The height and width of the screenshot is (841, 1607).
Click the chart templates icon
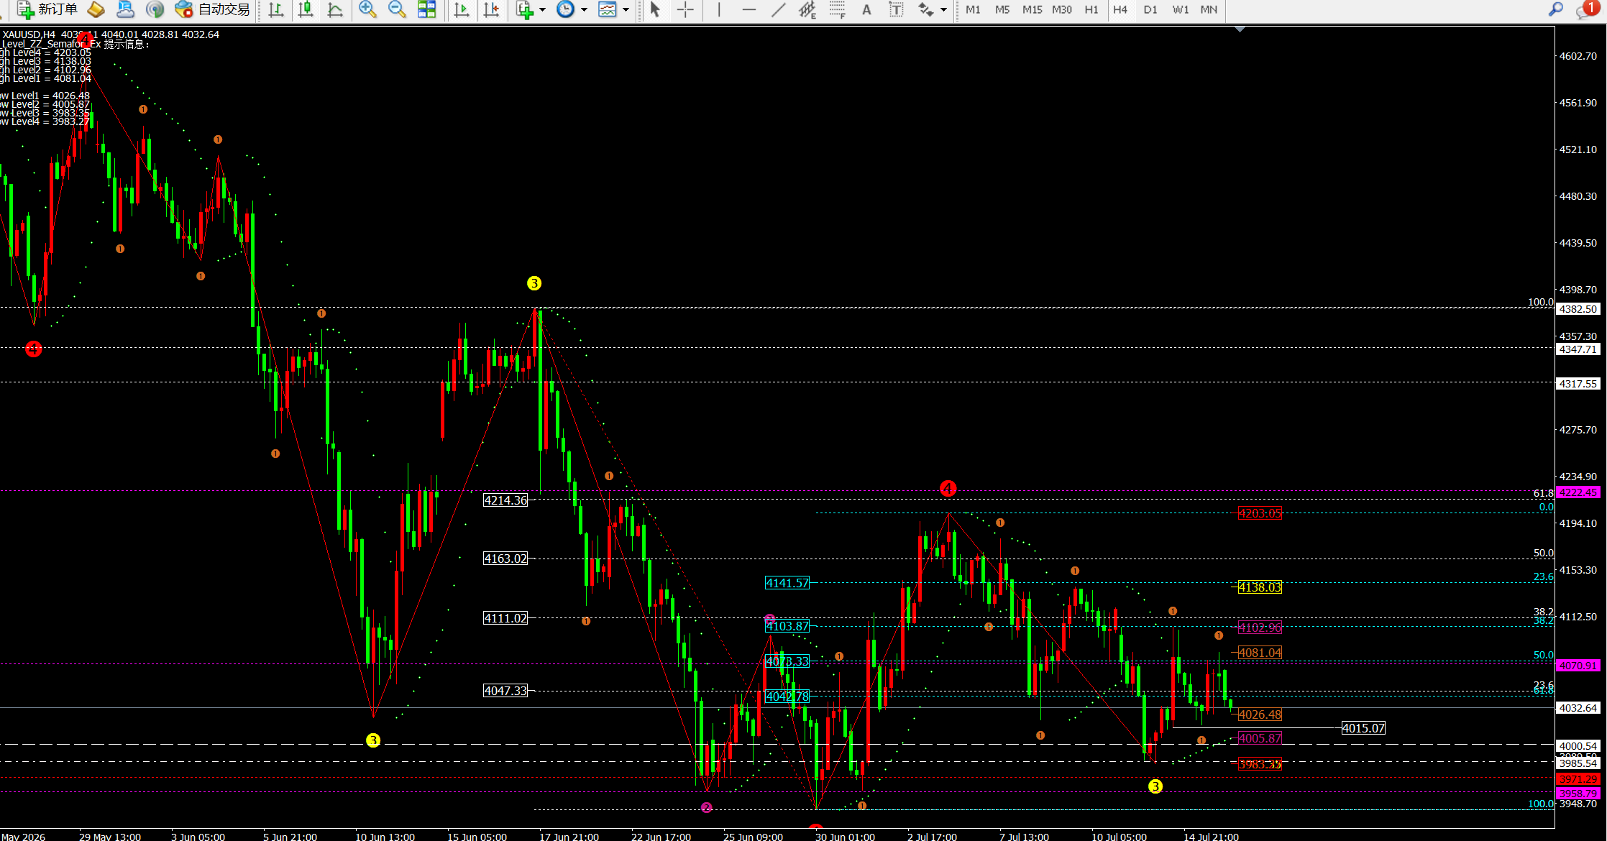(608, 9)
